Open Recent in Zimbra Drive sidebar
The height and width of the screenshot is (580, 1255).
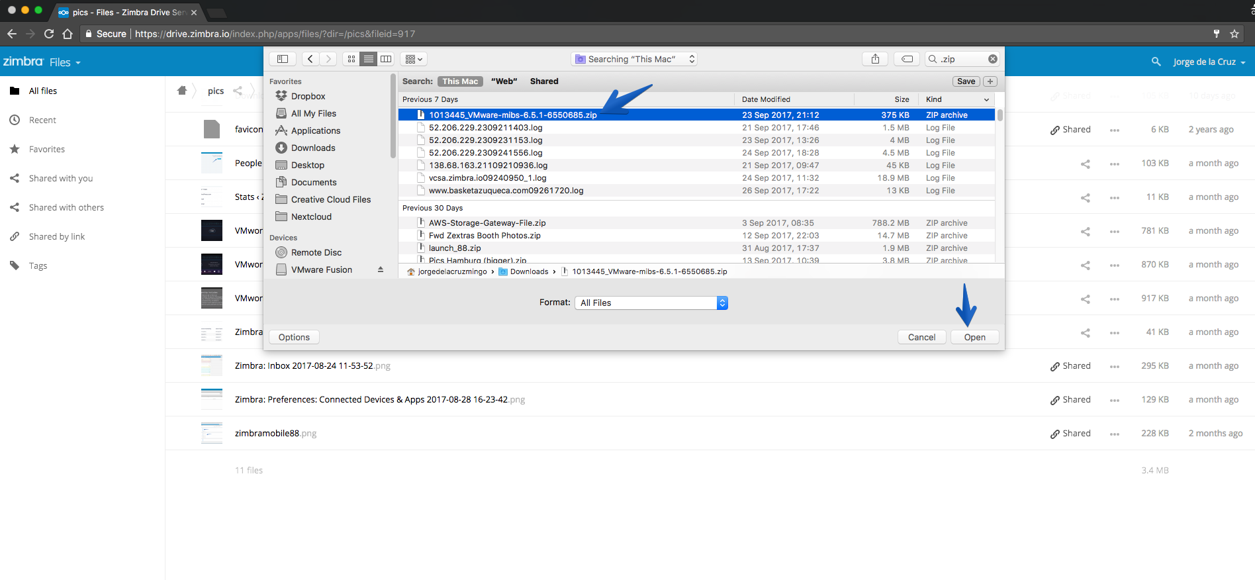(x=42, y=120)
